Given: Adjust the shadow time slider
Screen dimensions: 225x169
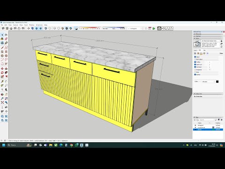Looking at the screenshot, I should click(x=113, y=28).
